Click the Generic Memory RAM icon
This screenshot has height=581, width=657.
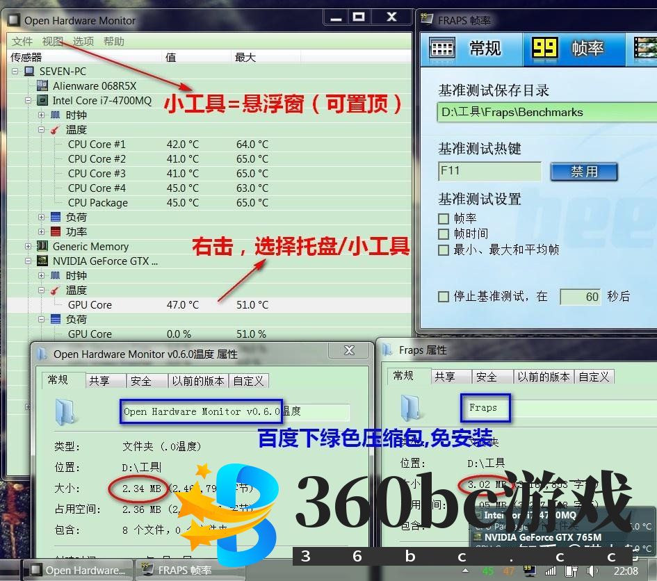click(x=43, y=247)
